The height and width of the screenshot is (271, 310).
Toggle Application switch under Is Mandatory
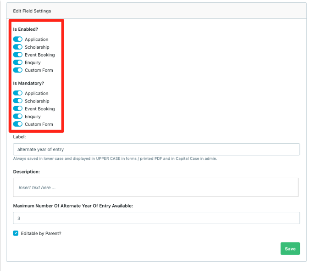click(x=17, y=93)
